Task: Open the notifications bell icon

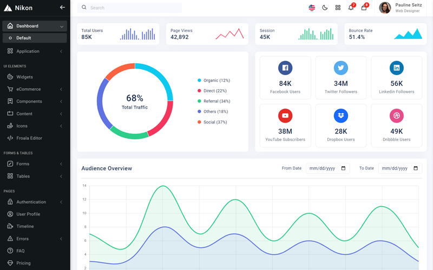Action: click(x=351, y=8)
